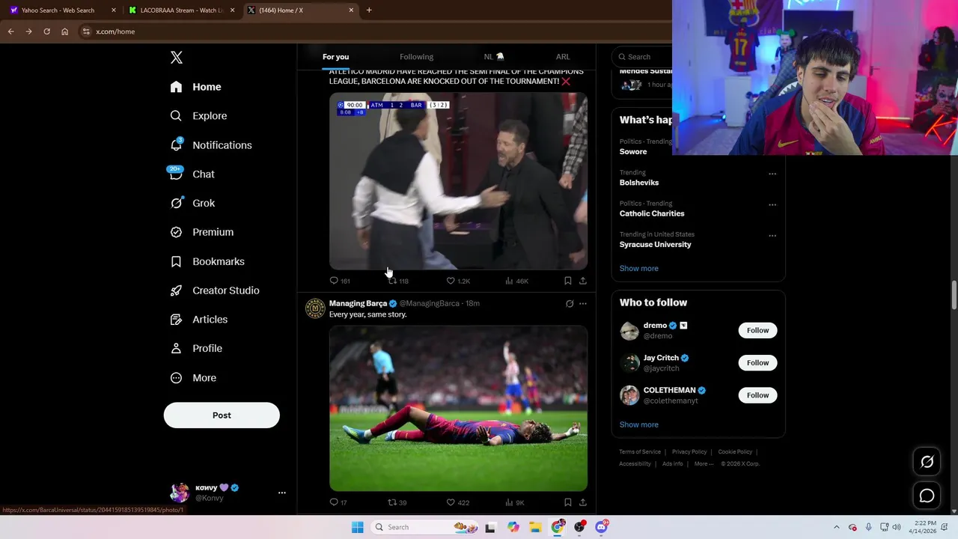Open options for Syracuse University trend
This screenshot has width=958, height=539.
(x=772, y=235)
